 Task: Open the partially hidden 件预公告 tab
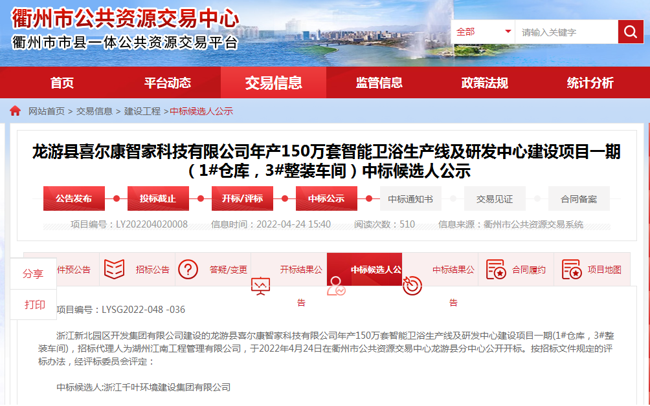tap(74, 270)
